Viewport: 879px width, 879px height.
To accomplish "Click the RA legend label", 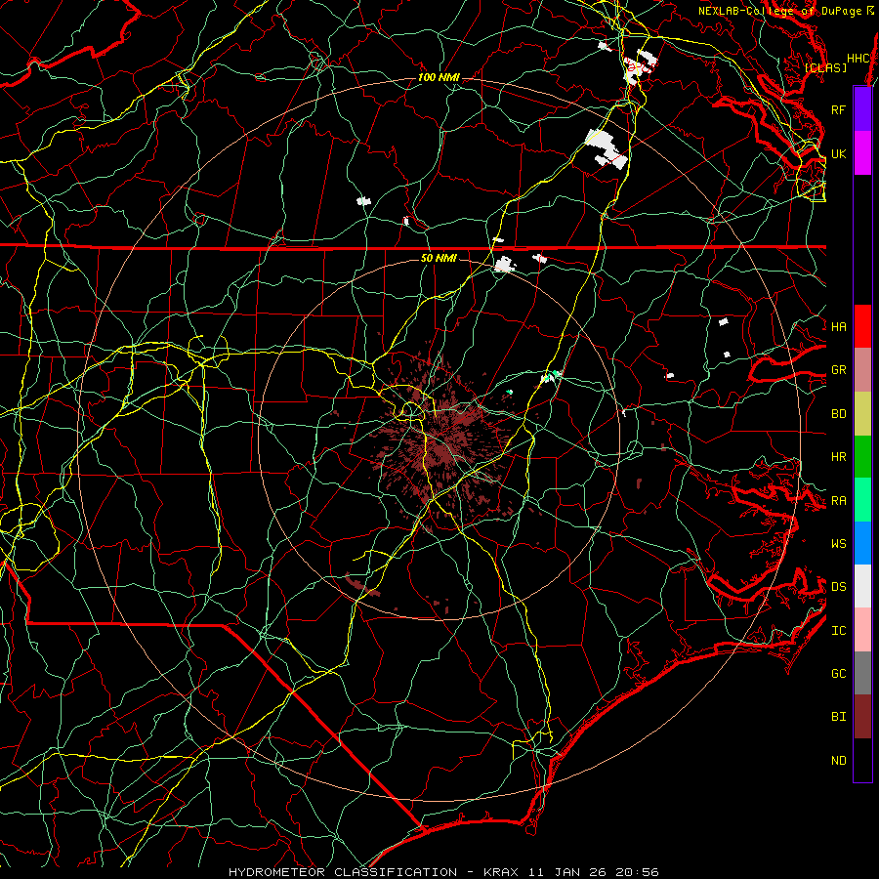I will pyautogui.click(x=838, y=500).
